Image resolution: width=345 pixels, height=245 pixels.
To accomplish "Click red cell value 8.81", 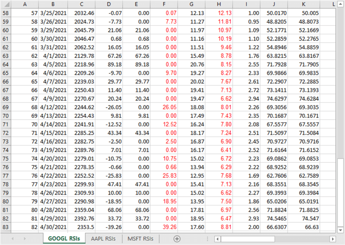I will (219, 227).
